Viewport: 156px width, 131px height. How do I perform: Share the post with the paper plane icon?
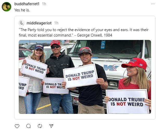[51, 126]
